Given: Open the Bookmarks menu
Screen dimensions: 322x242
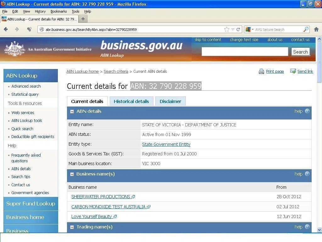Looking at the screenshot, I should (59, 11).
